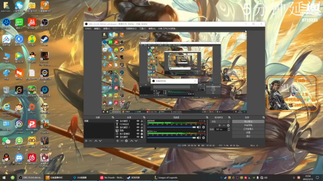The image size is (323, 181).
Task: Move source down in Sources panel
Action: pos(136,141)
